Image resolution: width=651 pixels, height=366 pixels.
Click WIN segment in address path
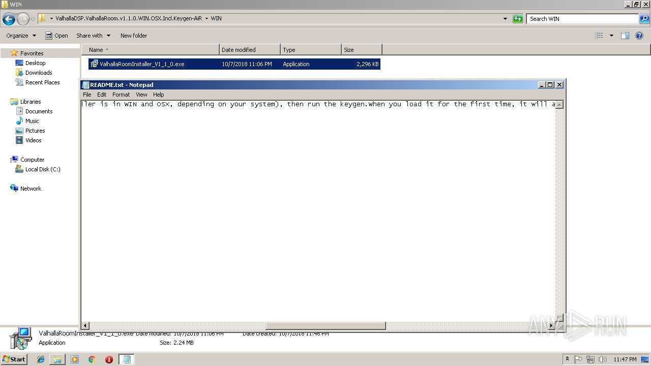(216, 19)
